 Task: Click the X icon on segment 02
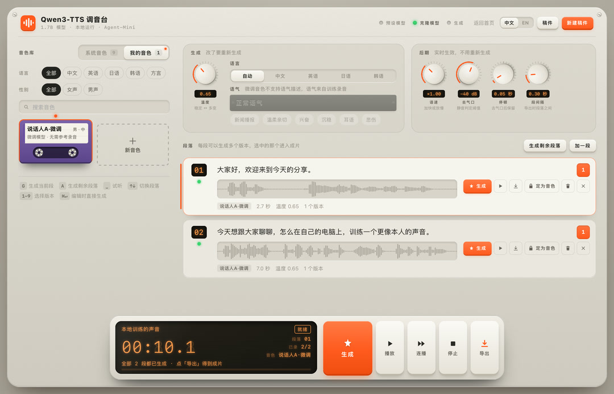point(583,248)
